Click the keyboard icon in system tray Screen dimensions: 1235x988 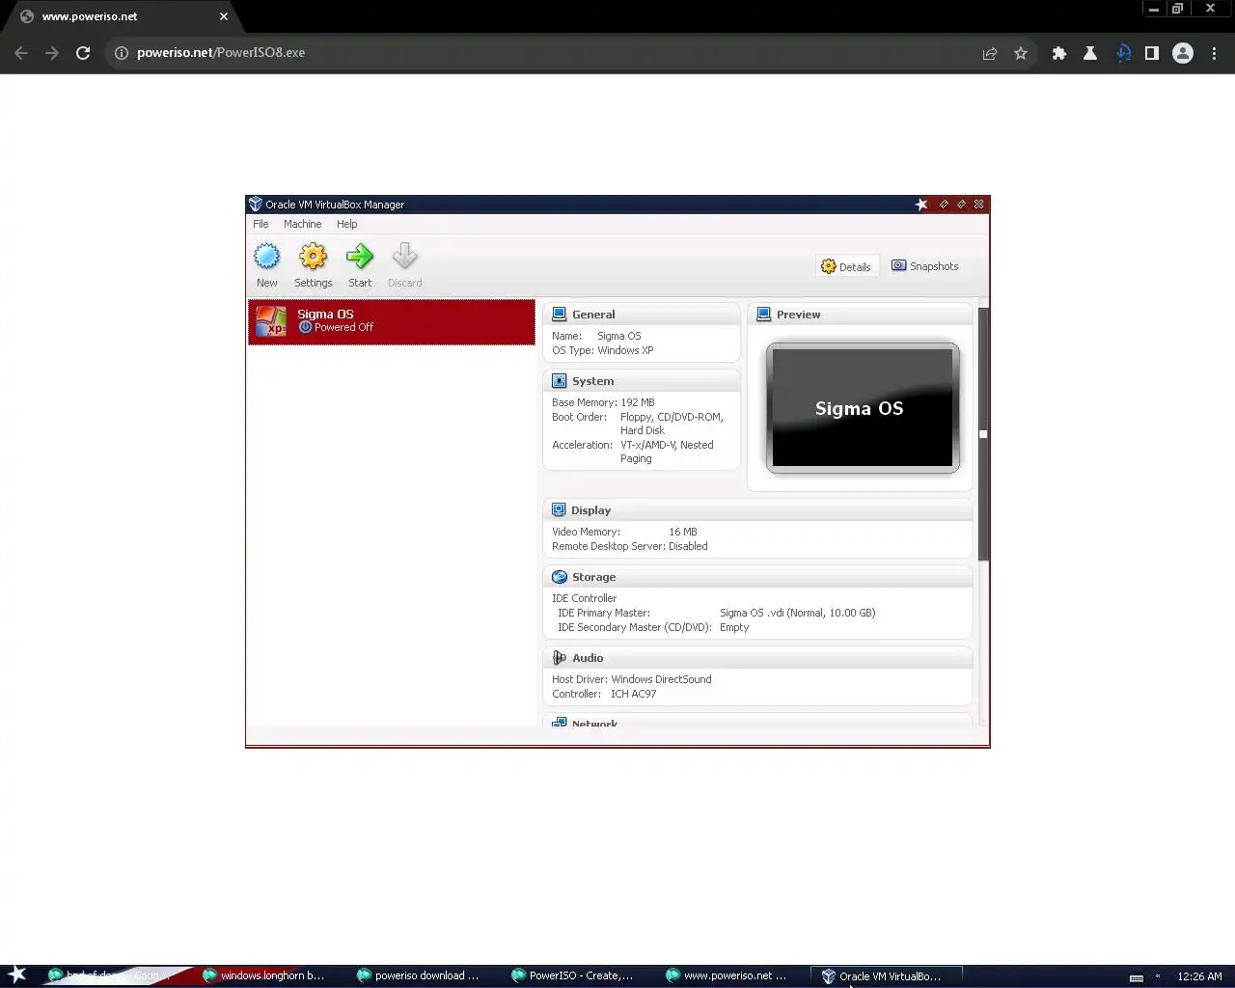click(1137, 977)
